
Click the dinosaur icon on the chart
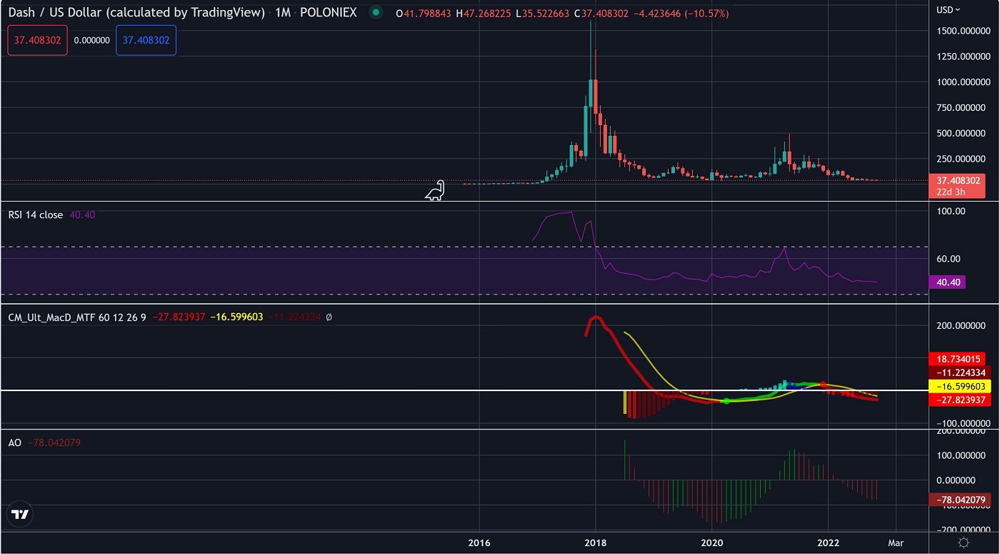tap(435, 190)
